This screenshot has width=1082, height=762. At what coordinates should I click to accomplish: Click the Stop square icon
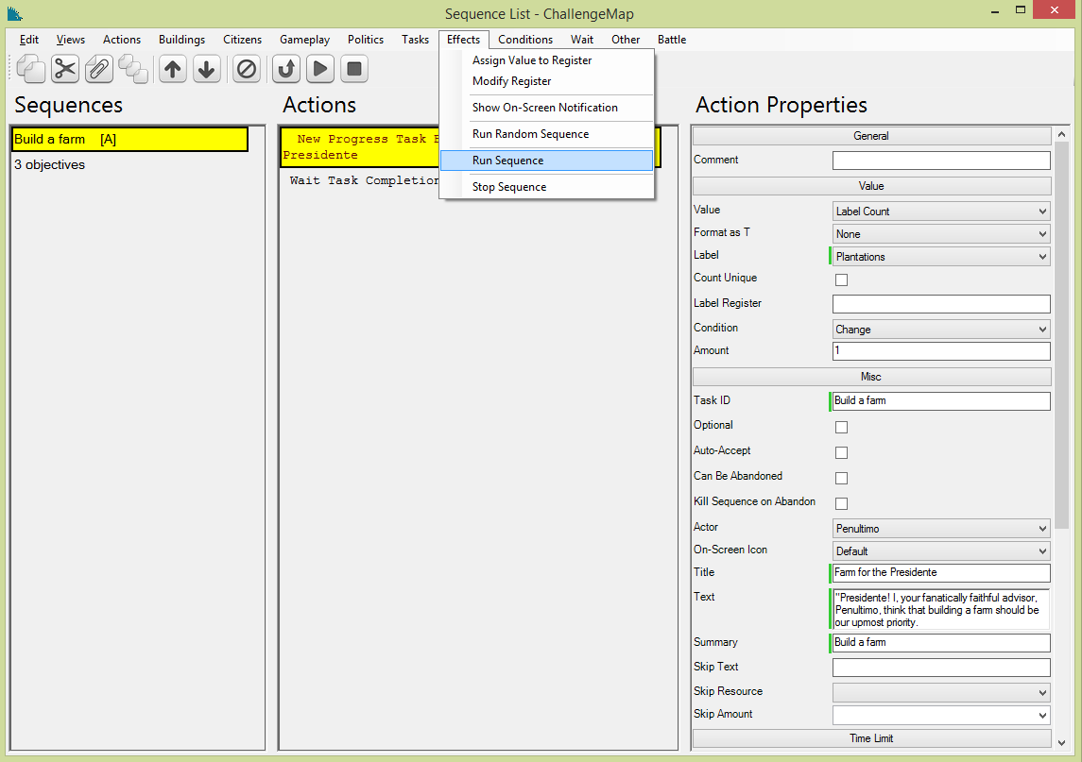click(354, 69)
